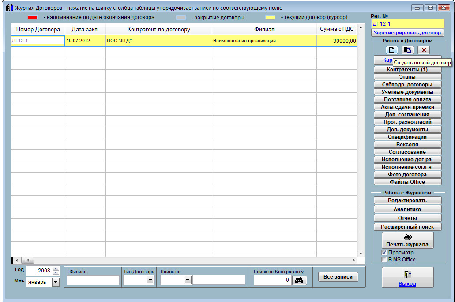455x302 pixels.
Task: Click cell Наименование организации
Action: pos(264,41)
